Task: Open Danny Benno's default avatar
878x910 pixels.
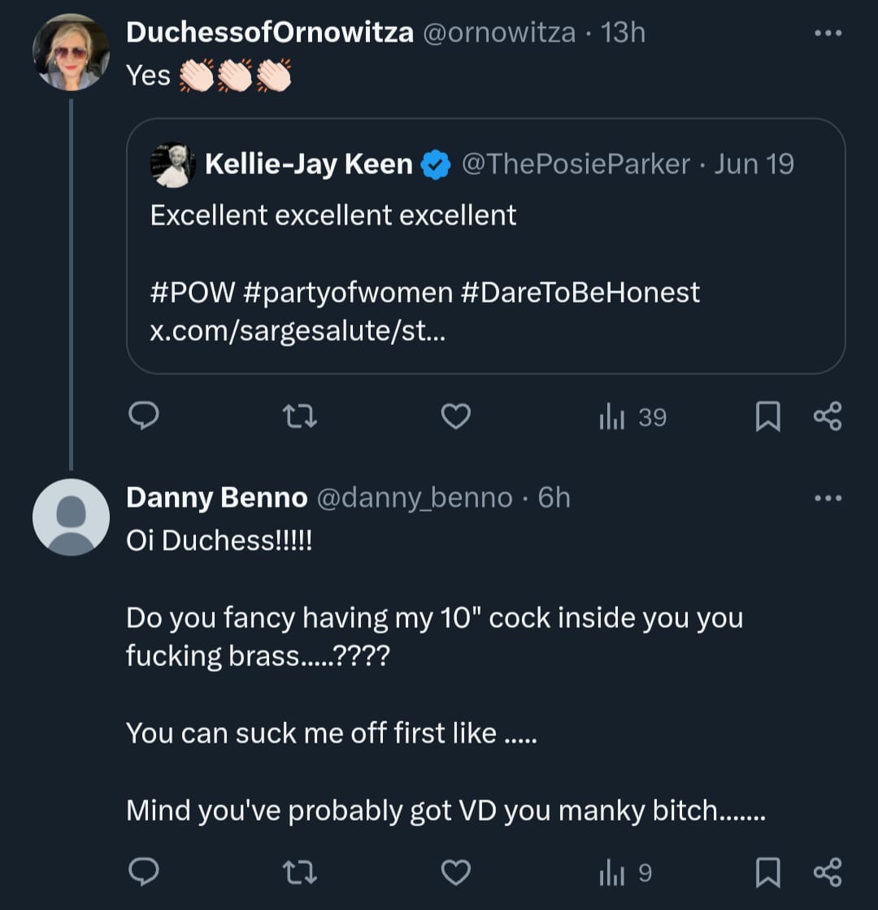Action: coord(71,517)
